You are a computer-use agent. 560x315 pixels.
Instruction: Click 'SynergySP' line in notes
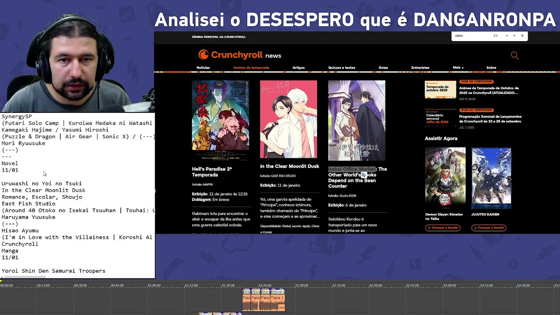(x=17, y=116)
